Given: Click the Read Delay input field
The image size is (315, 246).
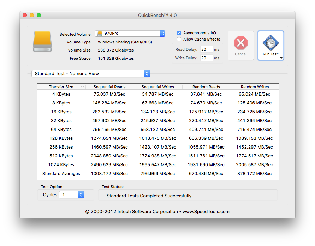Looking at the screenshot, I should click(x=206, y=49).
